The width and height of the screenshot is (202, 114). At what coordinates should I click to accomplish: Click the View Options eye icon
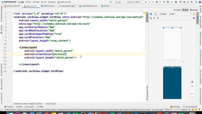(x=151, y=18)
